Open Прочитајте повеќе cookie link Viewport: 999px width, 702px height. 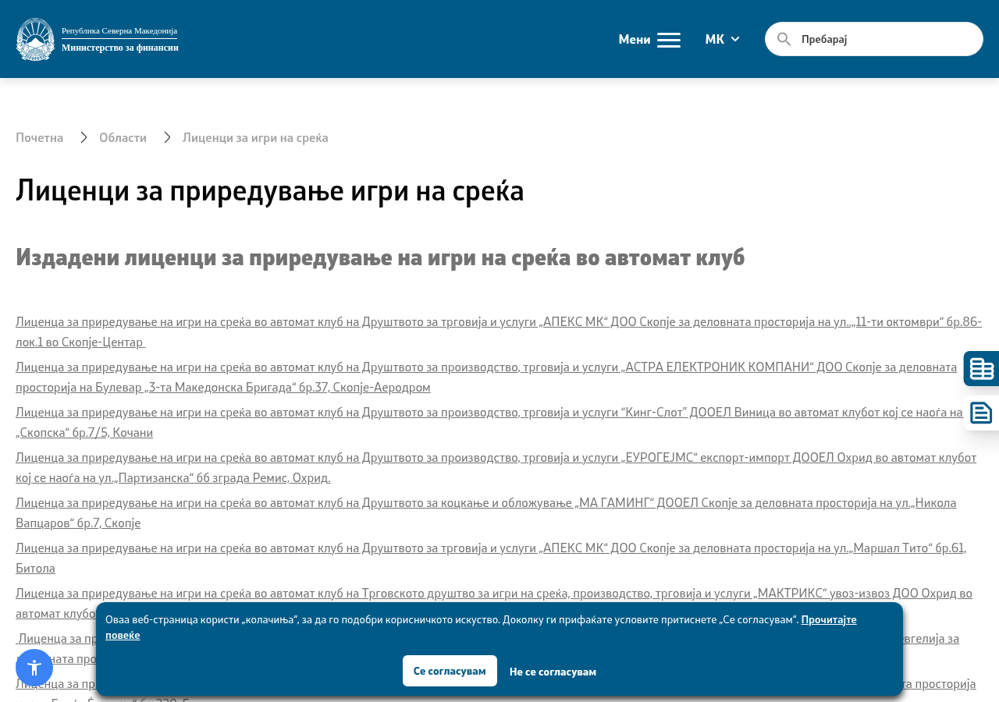click(829, 619)
